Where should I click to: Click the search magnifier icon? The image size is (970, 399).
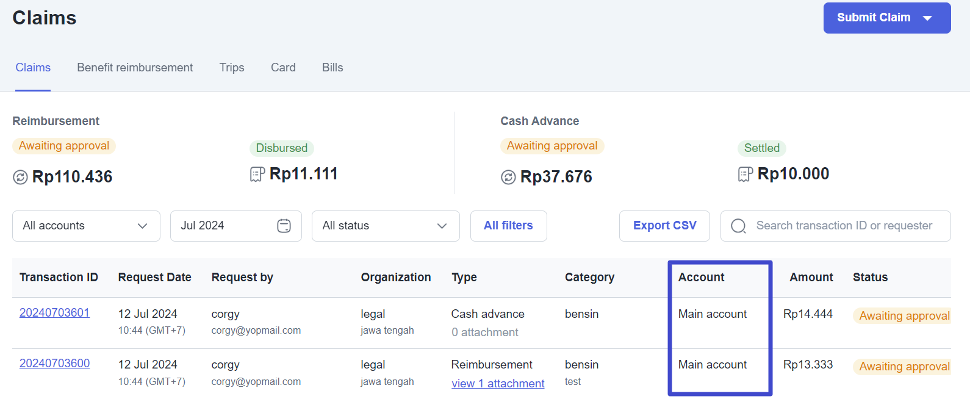(738, 226)
